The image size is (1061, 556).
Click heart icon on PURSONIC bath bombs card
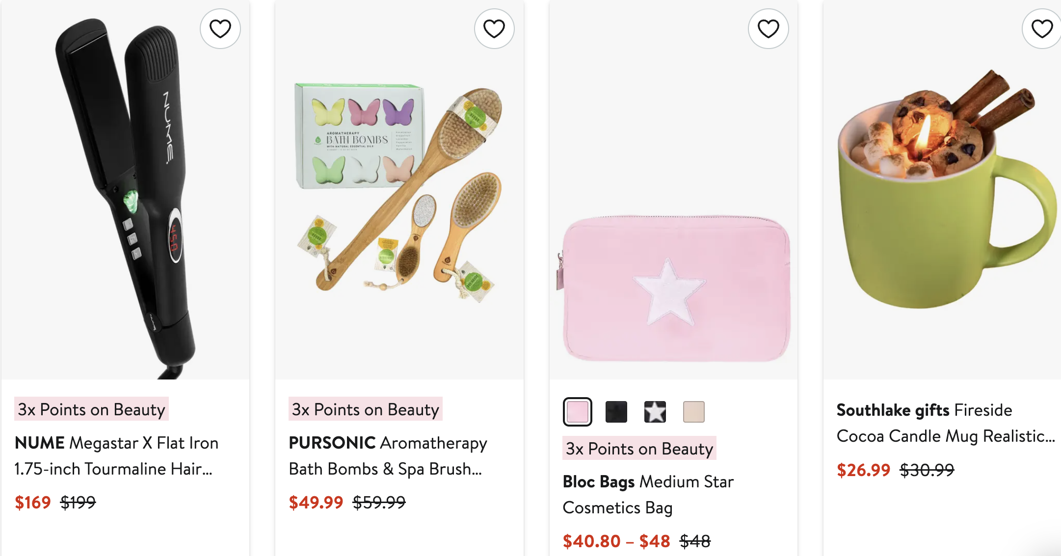pos(494,29)
